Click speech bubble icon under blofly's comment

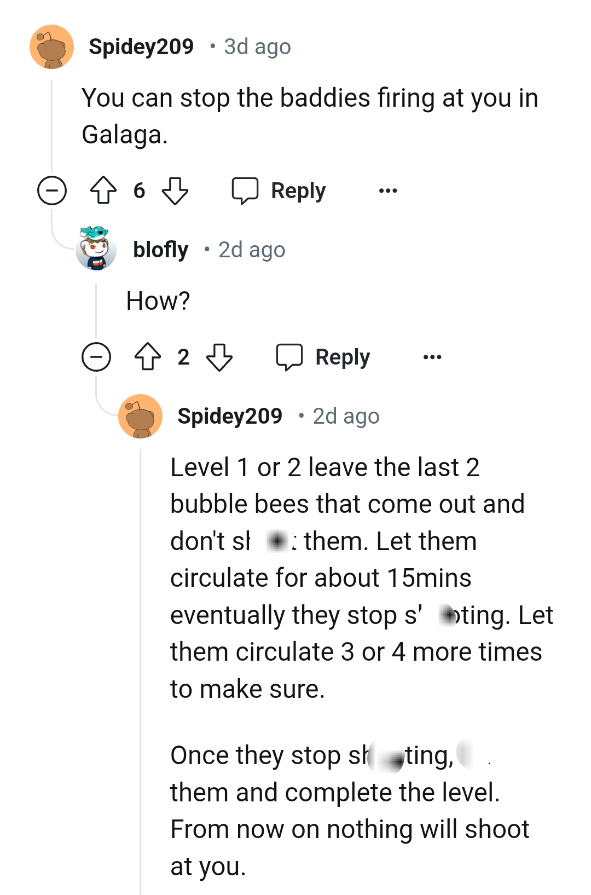pyautogui.click(x=289, y=357)
